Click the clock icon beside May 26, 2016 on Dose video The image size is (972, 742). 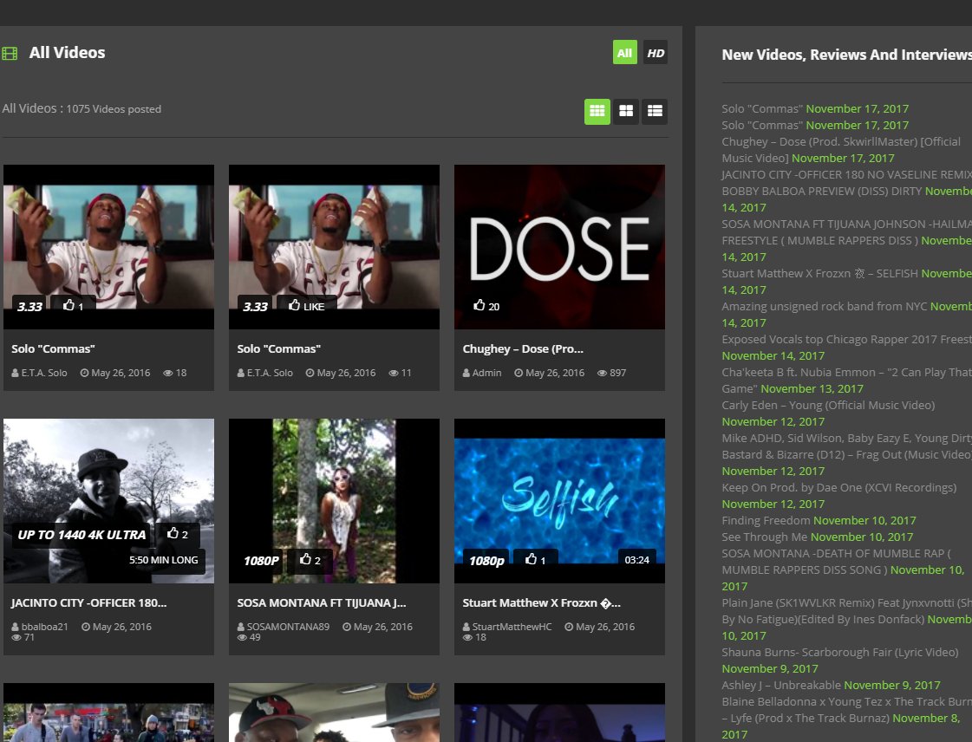coord(518,373)
